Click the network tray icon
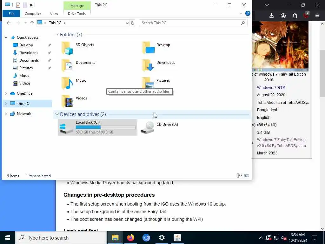 276,238
